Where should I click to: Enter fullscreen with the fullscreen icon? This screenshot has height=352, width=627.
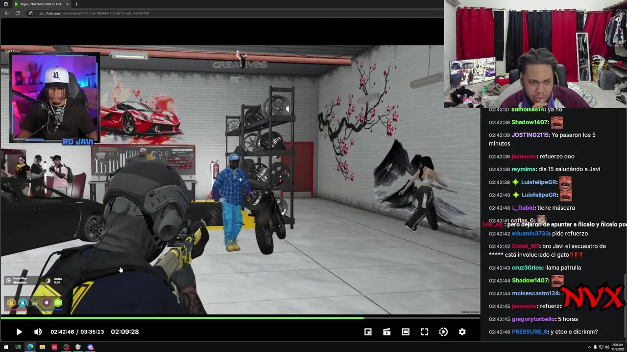point(425,332)
